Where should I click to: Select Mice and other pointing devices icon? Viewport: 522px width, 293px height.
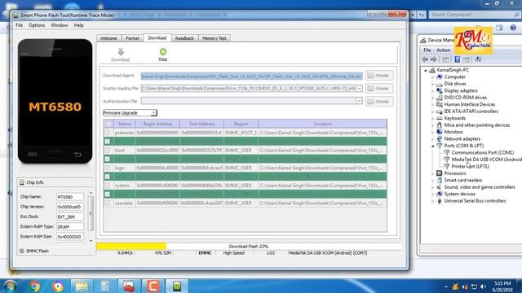click(440, 125)
